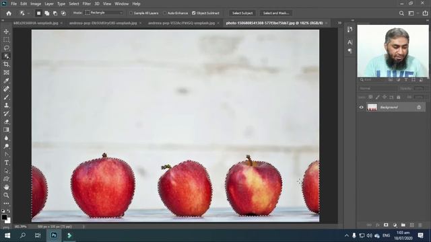Select the Hand tool
Image resolution: width=431 pixels, height=242 pixels.
[6, 187]
